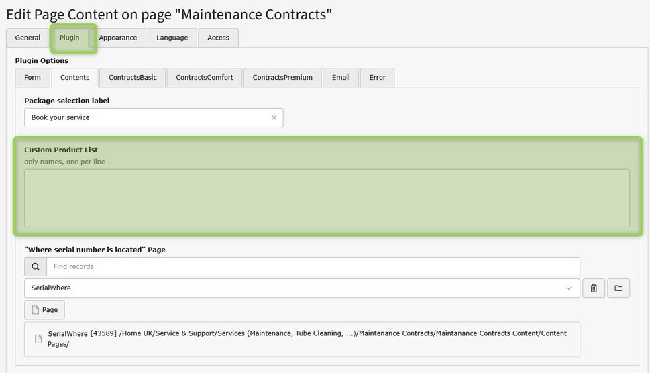
Task: Click the page icon next to SerialWhere record
Action: pos(38,339)
